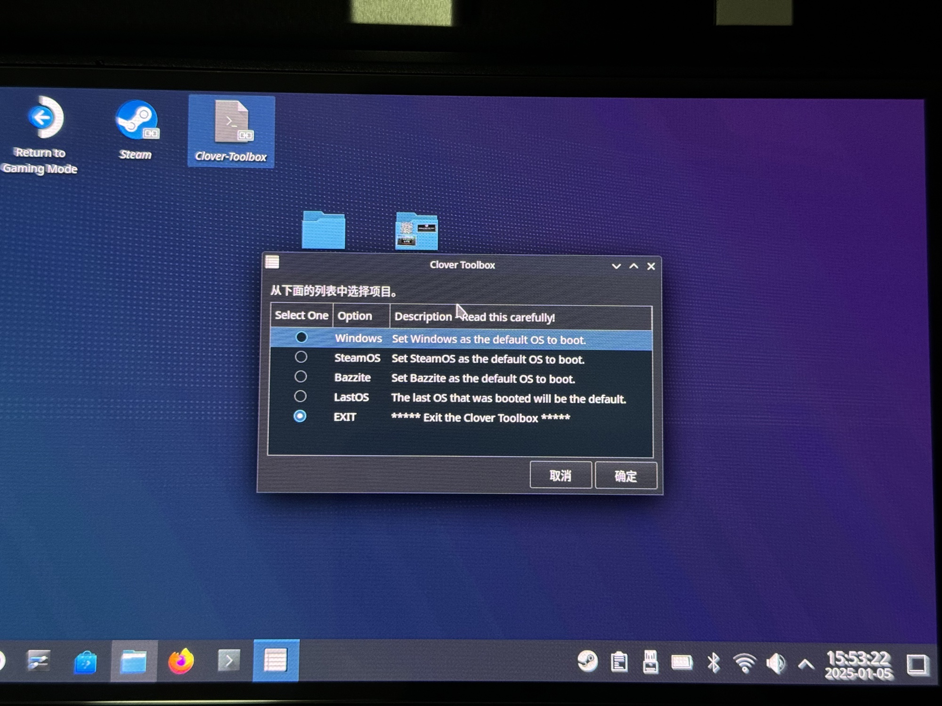Click 'Set Windows as the default OS to boot.'
942x706 pixels.
489,339
